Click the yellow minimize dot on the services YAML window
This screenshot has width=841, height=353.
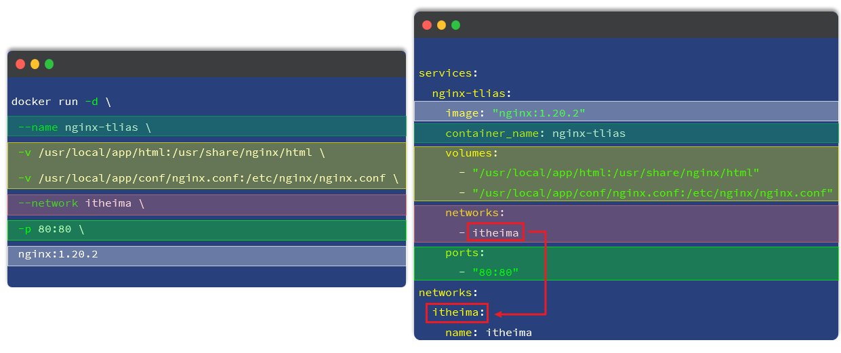point(441,25)
